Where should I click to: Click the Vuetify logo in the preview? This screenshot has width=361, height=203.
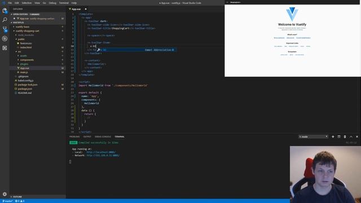tap(292, 14)
